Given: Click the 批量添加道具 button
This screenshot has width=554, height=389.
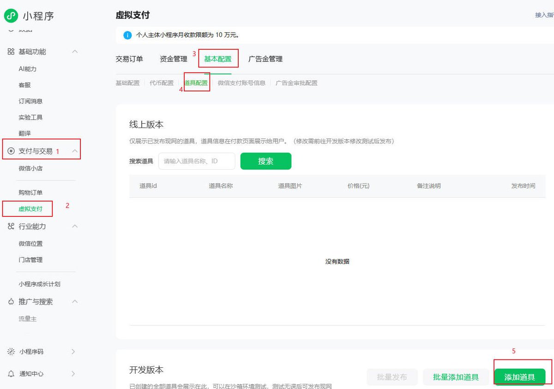Looking at the screenshot, I should [456, 377].
